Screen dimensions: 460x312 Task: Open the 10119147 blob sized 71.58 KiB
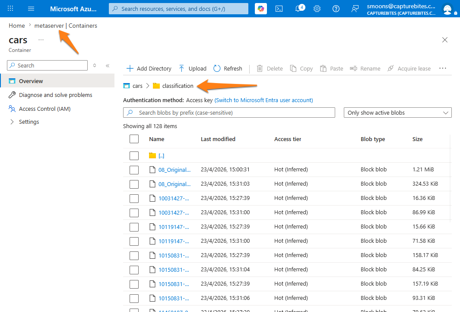coord(174,241)
